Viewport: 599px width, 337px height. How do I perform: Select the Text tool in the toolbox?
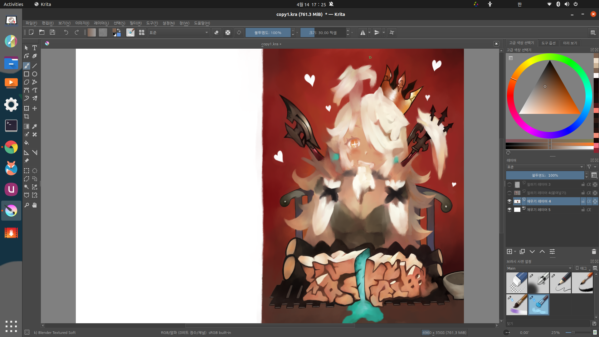35,48
